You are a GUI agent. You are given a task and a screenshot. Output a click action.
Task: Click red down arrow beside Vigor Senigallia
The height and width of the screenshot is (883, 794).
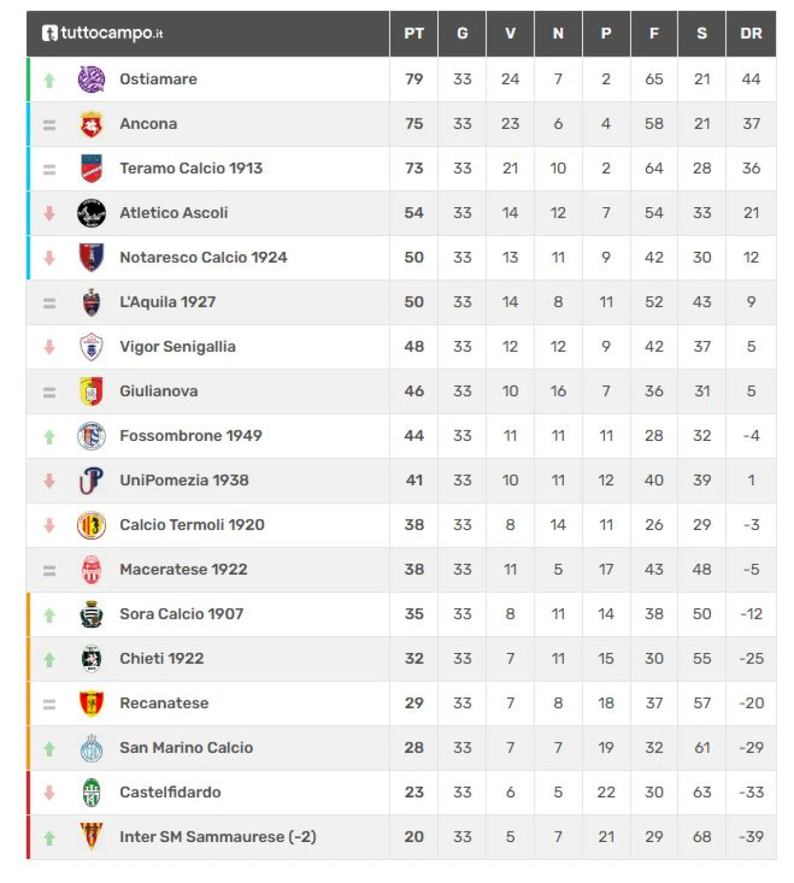pyautogui.click(x=50, y=347)
